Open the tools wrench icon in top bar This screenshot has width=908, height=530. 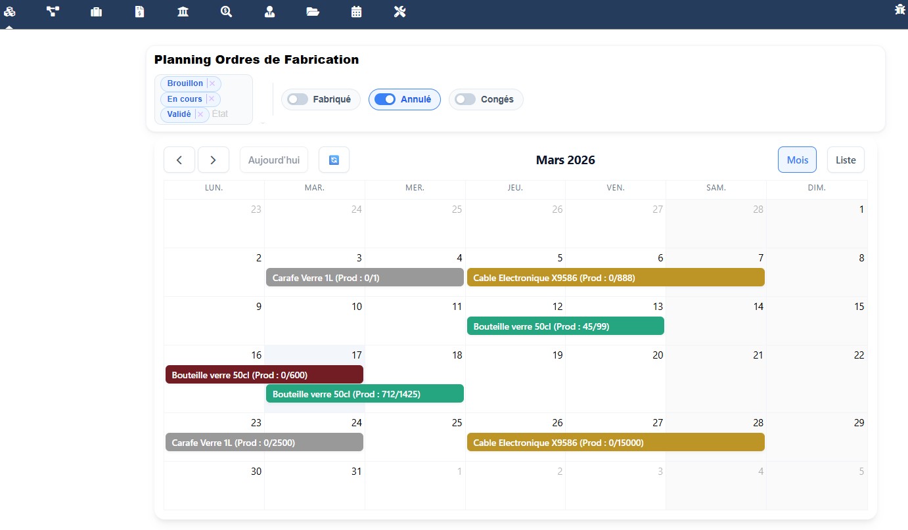click(x=399, y=11)
